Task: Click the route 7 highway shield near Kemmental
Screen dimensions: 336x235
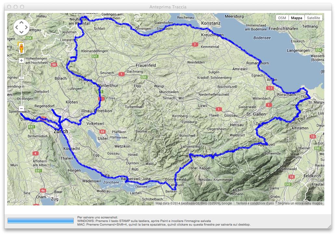Action: coord(195,44)
